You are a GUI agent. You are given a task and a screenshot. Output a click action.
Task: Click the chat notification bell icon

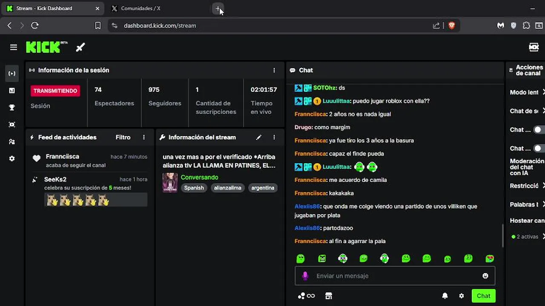point(445,296)
